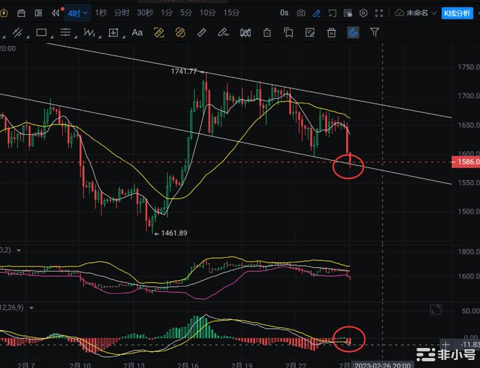Take a chart screenshot with camera icon

click(301, 13)
